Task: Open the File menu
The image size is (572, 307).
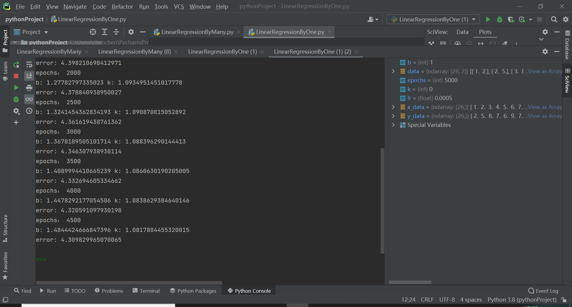Action: pyautogui.click(x=20, y=7)
